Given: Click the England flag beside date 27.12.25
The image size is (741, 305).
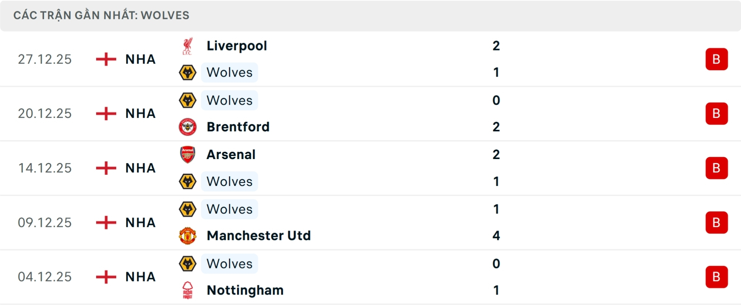Looking at the screenshot, I should tap(105, 59).
